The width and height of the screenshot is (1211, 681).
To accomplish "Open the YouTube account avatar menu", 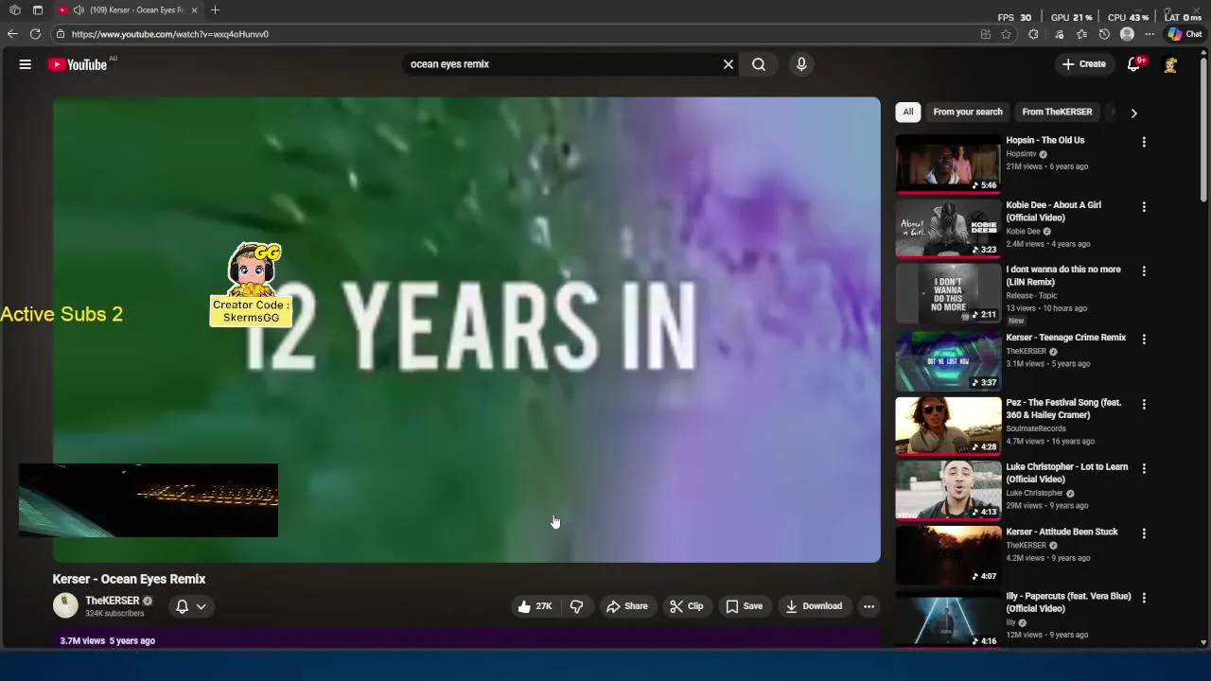I will pos(1170,64).
